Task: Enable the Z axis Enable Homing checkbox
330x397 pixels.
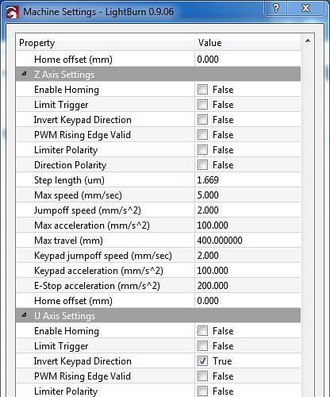Action: 202,90
